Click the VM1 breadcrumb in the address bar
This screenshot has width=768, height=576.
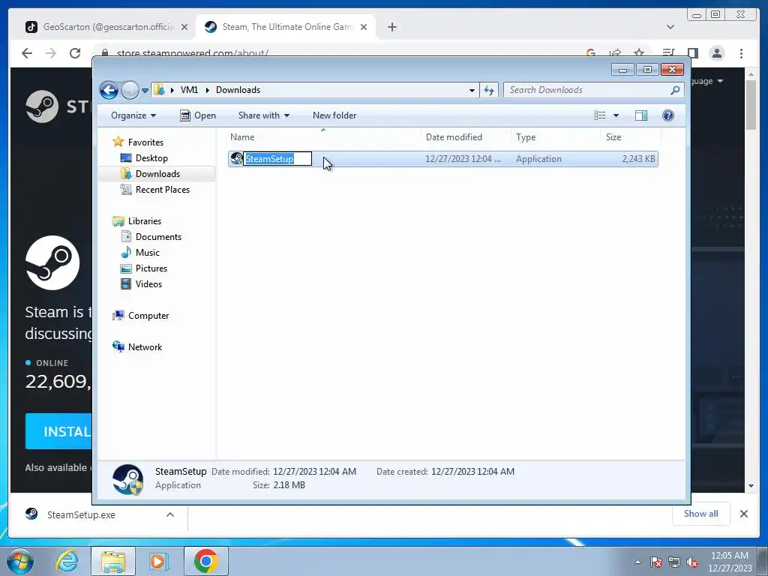[x=189, y=90]
